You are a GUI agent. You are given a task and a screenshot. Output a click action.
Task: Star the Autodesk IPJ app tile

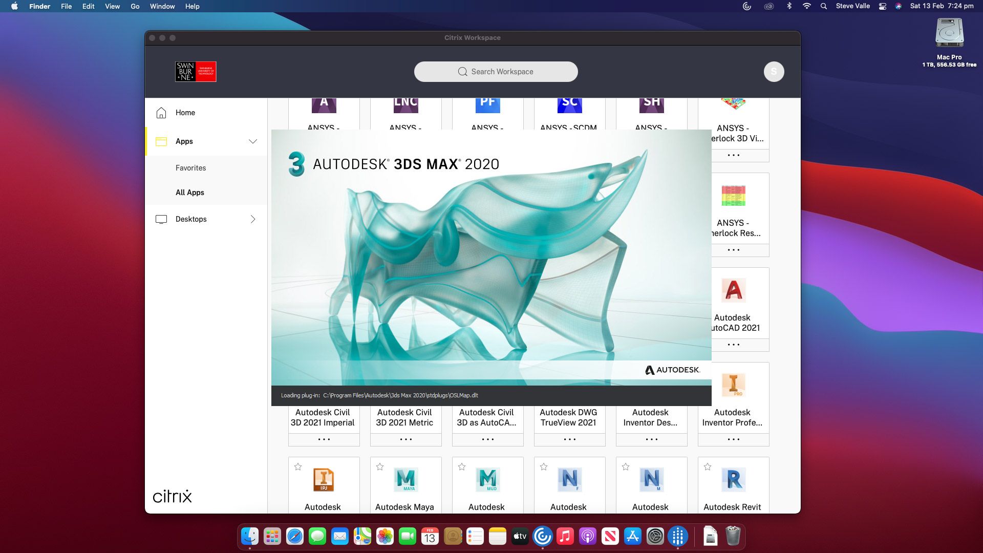tap(298, 466)
